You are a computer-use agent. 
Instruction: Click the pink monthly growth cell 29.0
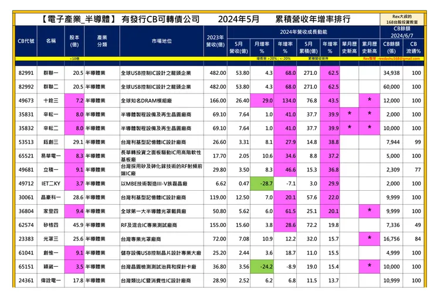pos(262,101)
